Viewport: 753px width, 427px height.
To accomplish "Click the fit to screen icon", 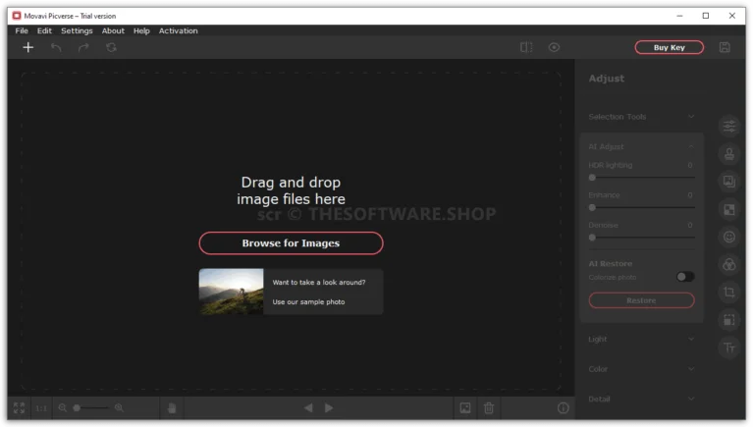I will pos(20,407).
